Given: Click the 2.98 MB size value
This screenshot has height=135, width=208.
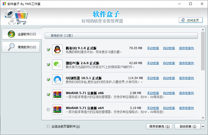Looking at the screenshot, I should 135,93.
